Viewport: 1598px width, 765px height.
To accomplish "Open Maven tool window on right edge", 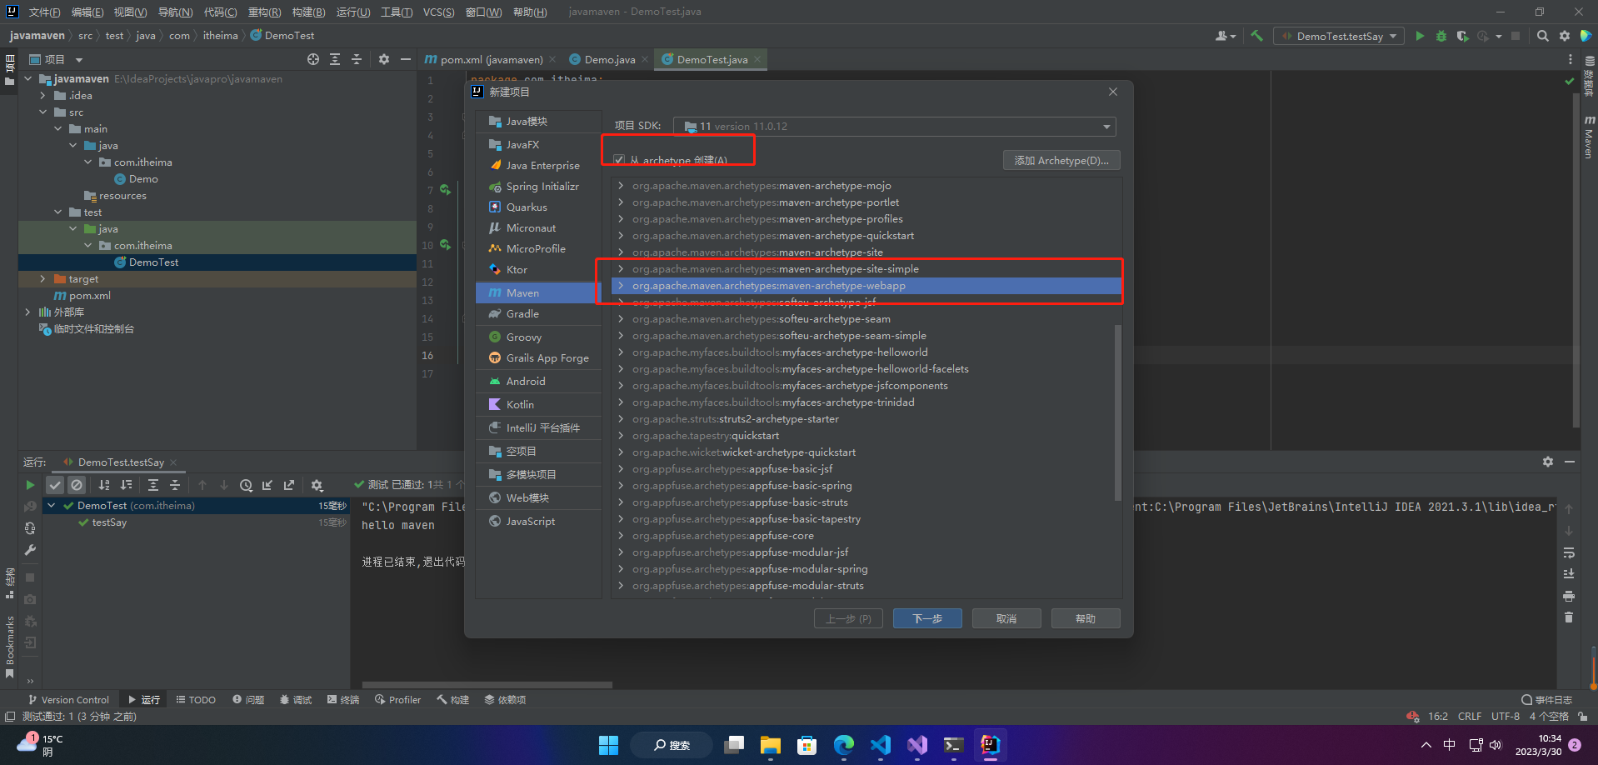I will pyautogui.click(x=1589, y=137).
